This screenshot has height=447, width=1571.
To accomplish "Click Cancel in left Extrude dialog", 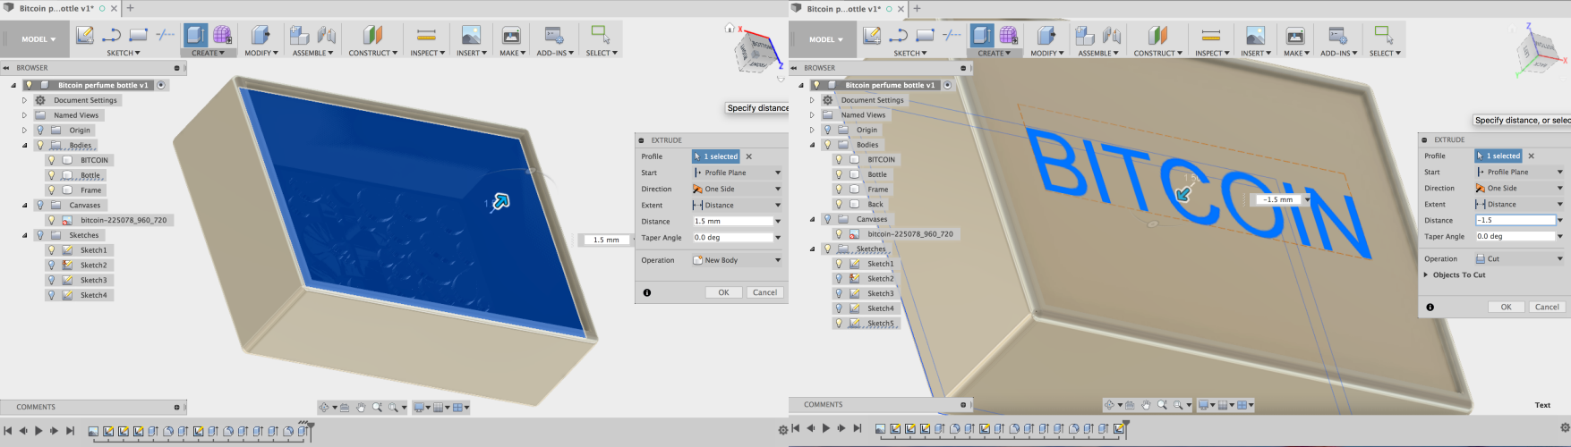I will pyautogui.click(x=764, y=292).
